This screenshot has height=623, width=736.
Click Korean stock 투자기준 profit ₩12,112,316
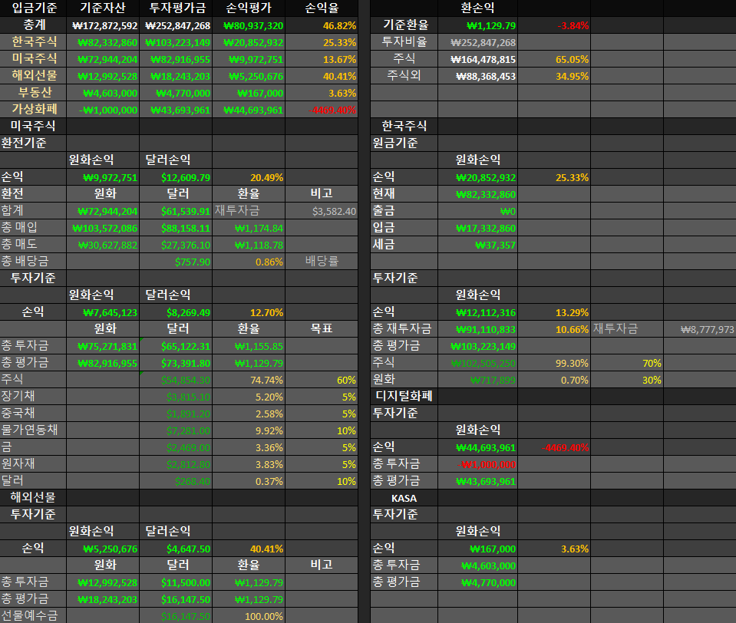click(478, 312)
